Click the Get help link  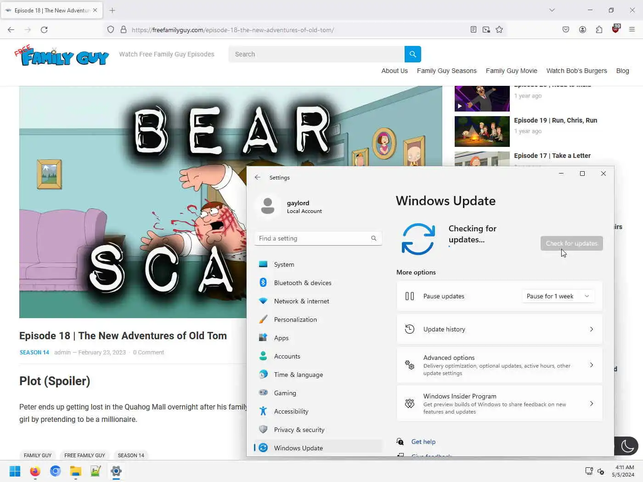423,442
